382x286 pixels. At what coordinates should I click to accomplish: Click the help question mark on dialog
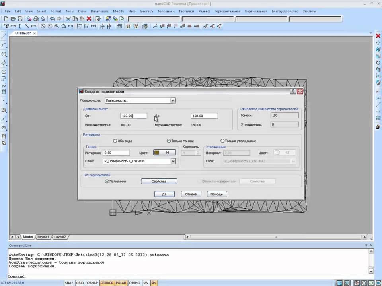(293, 91)
